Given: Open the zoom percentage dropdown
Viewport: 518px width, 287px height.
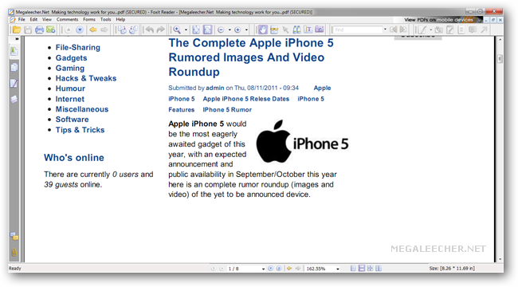Looking at the screenshot, I should [x=338, y=269].
